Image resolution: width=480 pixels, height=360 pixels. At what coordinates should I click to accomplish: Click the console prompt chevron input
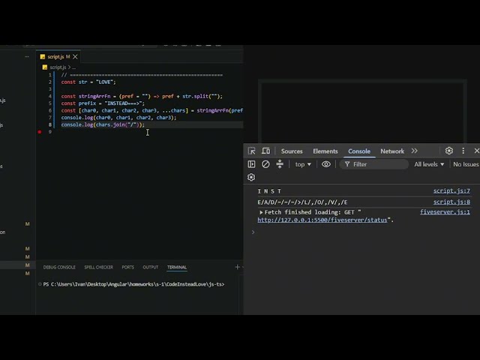pyautogui.click(x=253, y=232)
